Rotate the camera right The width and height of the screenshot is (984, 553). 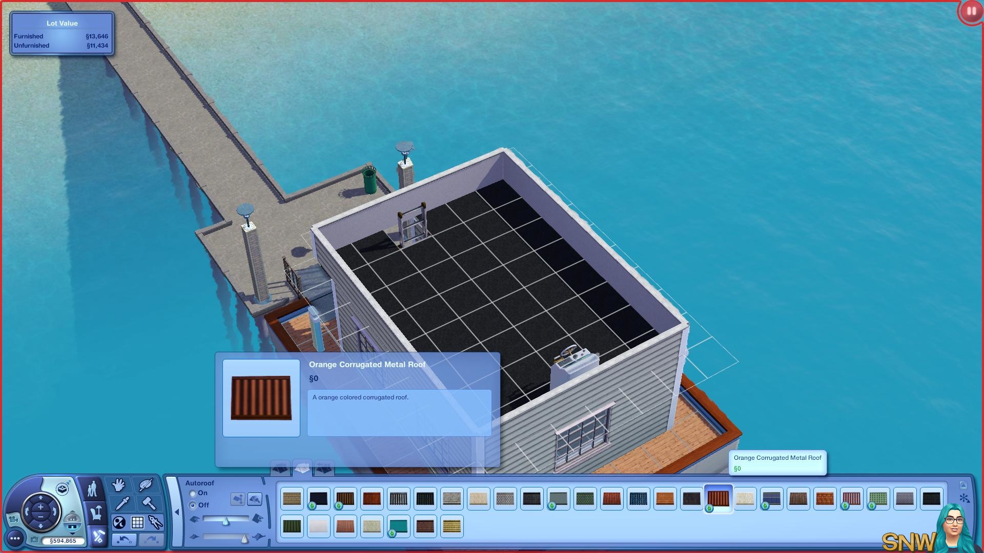click(55, 511)
